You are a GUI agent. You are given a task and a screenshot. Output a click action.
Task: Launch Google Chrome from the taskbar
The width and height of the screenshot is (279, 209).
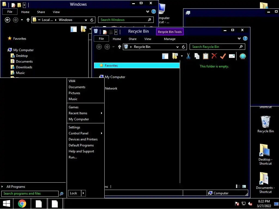pos(22,204)
